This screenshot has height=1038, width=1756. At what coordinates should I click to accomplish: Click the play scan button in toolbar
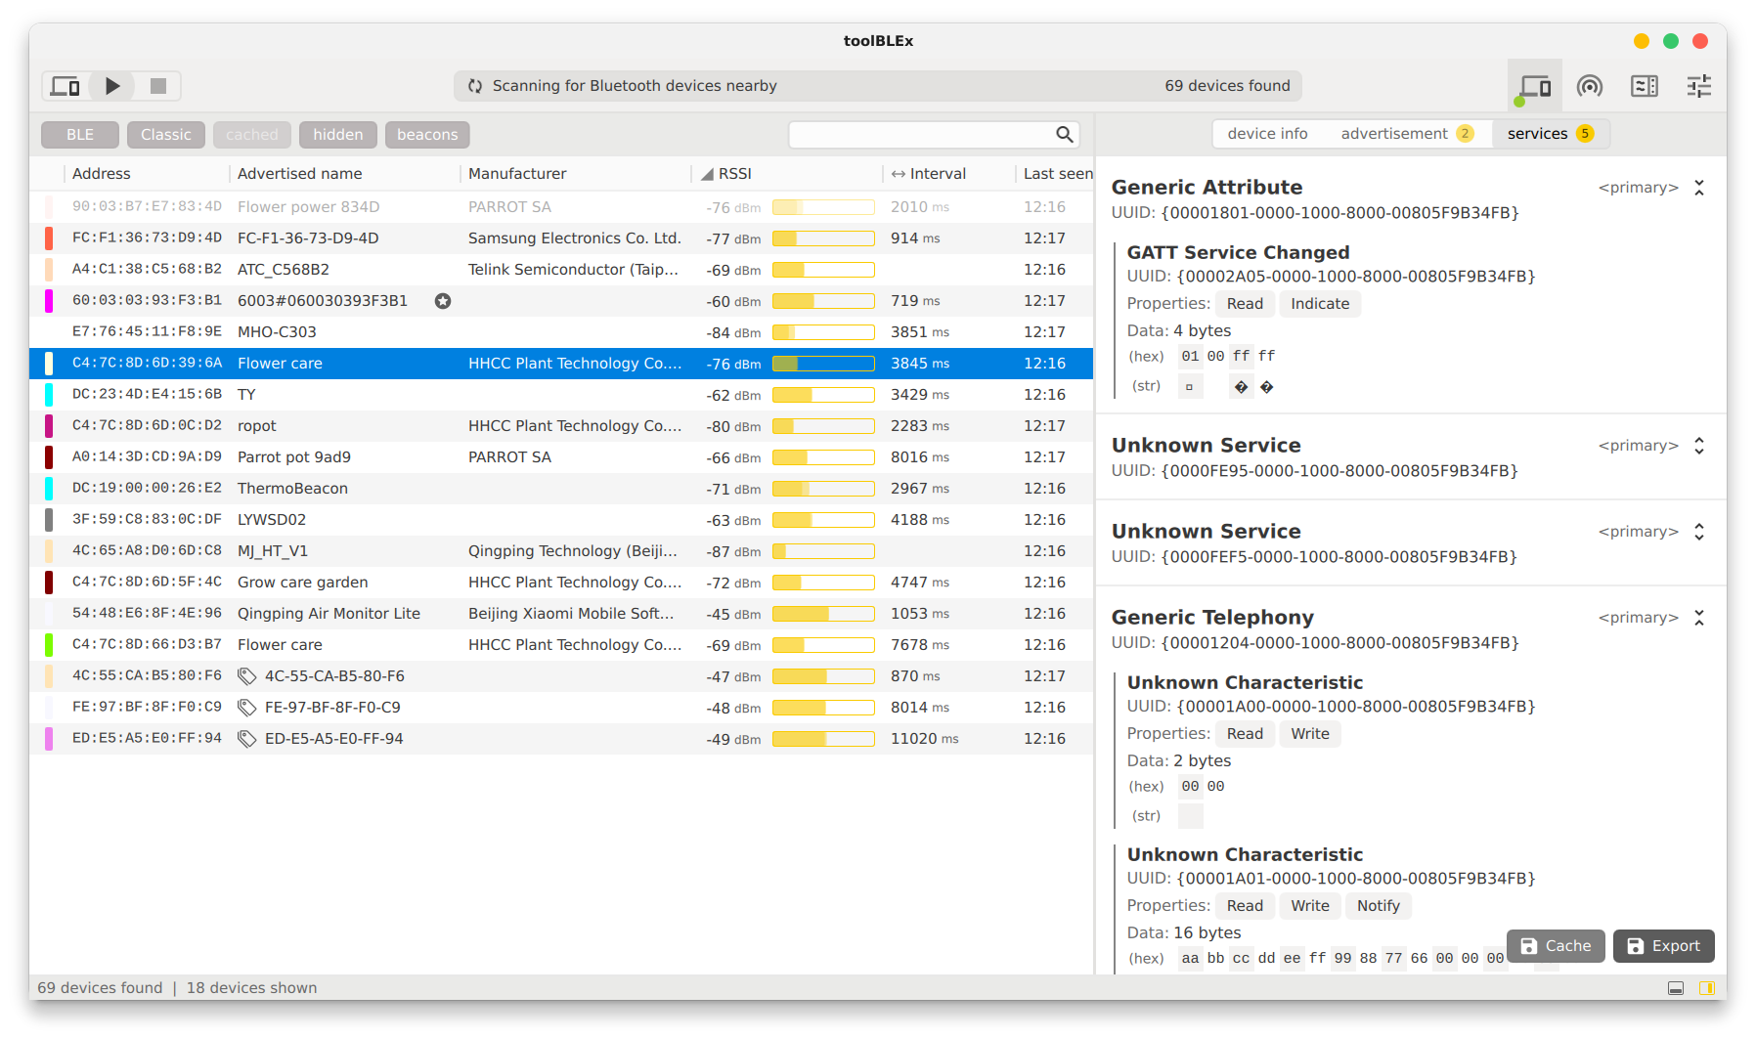tap(112, 86)
